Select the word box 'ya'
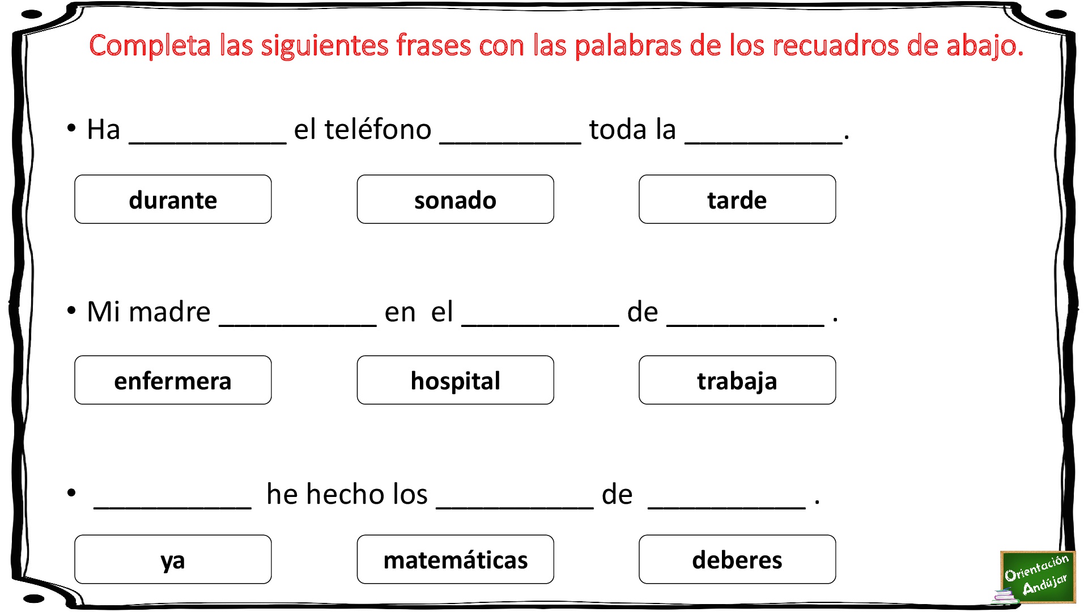This screenshot has width=1088, height=612. pyautogui.click(x=173, y=559)
